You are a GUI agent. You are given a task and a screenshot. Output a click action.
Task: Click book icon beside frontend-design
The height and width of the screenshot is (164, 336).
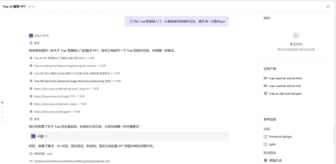point(265,137)
